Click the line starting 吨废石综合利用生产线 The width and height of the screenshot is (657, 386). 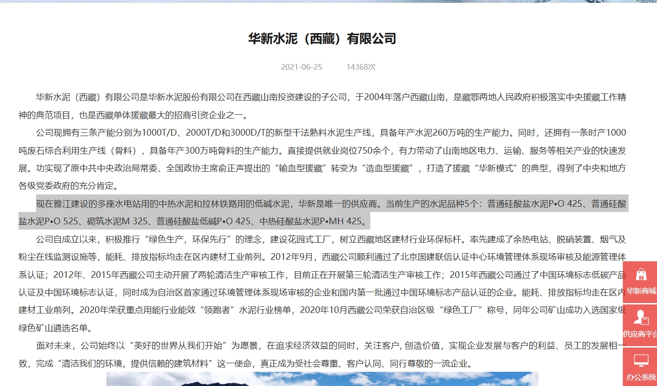322,151
